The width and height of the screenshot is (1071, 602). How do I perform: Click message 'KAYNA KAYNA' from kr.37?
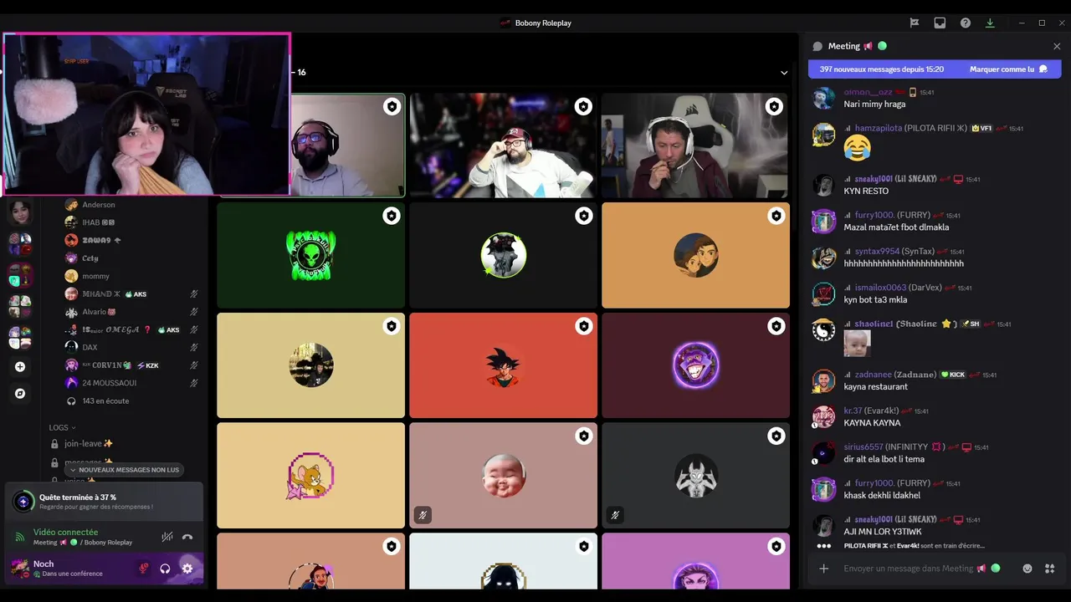click(872, 423)
